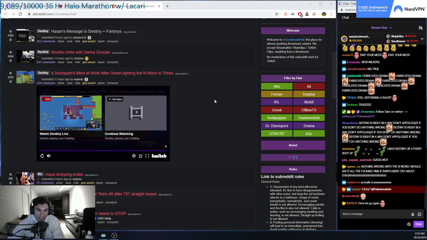Viewport: 427px width, 240px height.
Task: Replay the clip in the Twitch player
Action: click(42, 156)
